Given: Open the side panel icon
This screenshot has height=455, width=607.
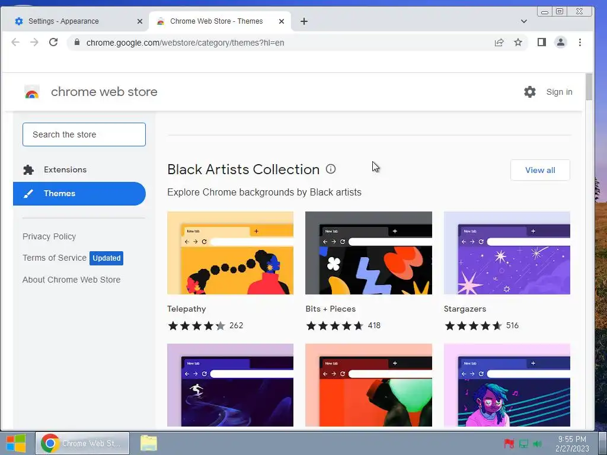Looking at the screenshot, I should point(542,42).
